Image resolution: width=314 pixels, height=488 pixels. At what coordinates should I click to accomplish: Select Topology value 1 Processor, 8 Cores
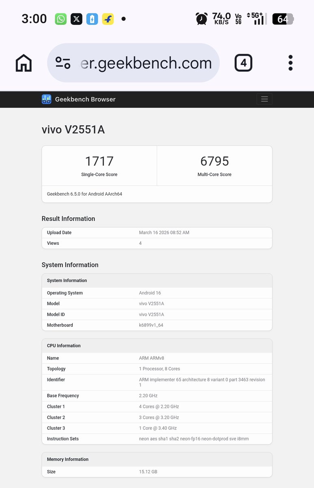(x=160, y=369)
